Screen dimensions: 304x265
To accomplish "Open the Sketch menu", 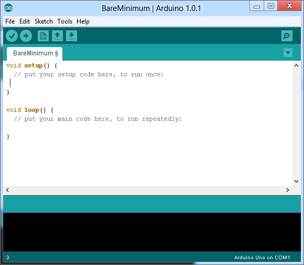I will click(x=44, y=21).
